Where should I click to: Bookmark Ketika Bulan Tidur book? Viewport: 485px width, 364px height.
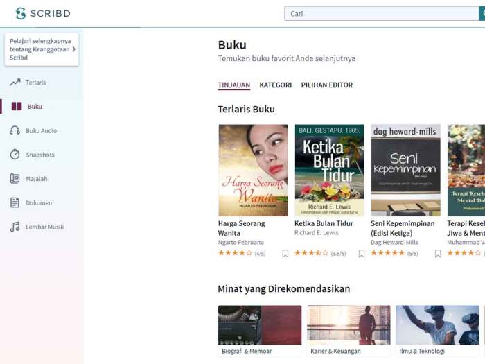(362, 254)
